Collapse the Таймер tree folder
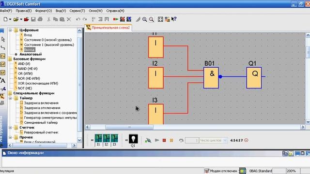310x174 pixels. click(10, 98)
